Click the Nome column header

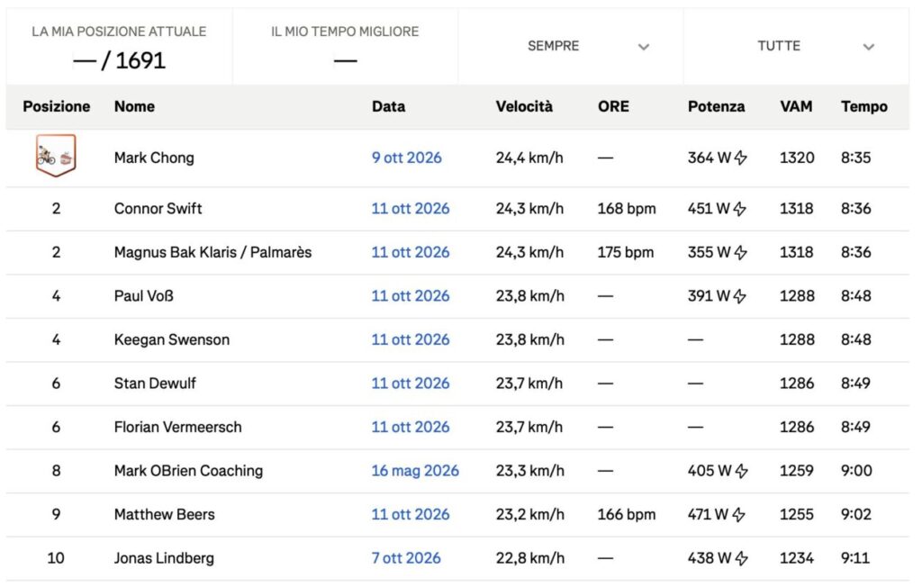tap(135, 106)
